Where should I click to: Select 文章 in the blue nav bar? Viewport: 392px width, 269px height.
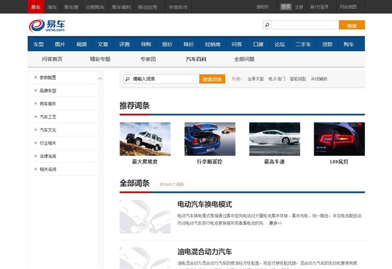pyautogui.click(x=103, y=44)
